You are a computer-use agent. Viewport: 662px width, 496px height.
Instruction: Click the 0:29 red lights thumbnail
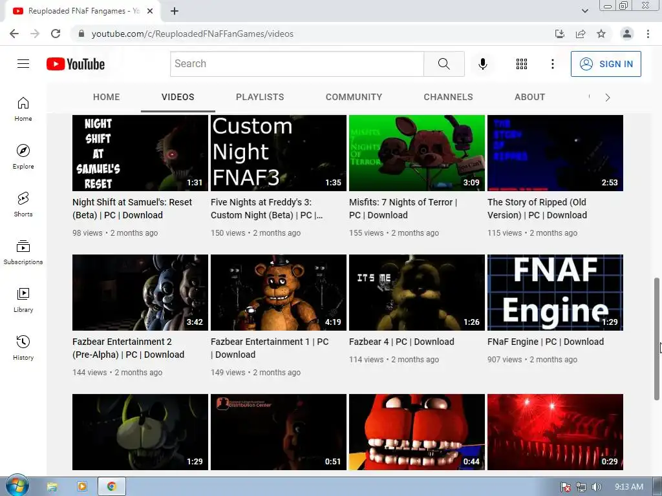[x=555, y=432]
